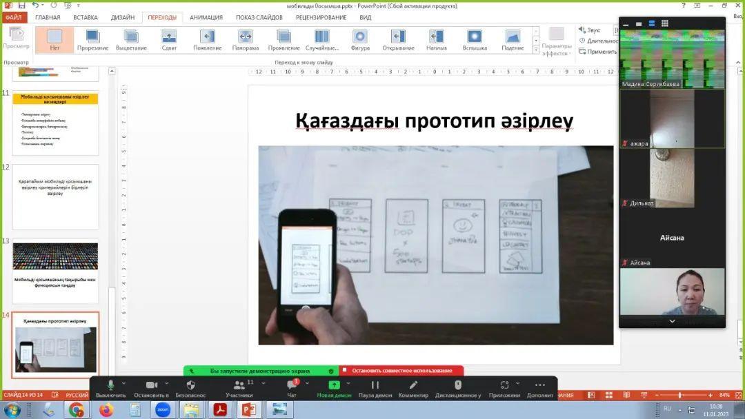745x419 pixels.
Task: Apply the Фигура transition
Action: coord(360,40)
